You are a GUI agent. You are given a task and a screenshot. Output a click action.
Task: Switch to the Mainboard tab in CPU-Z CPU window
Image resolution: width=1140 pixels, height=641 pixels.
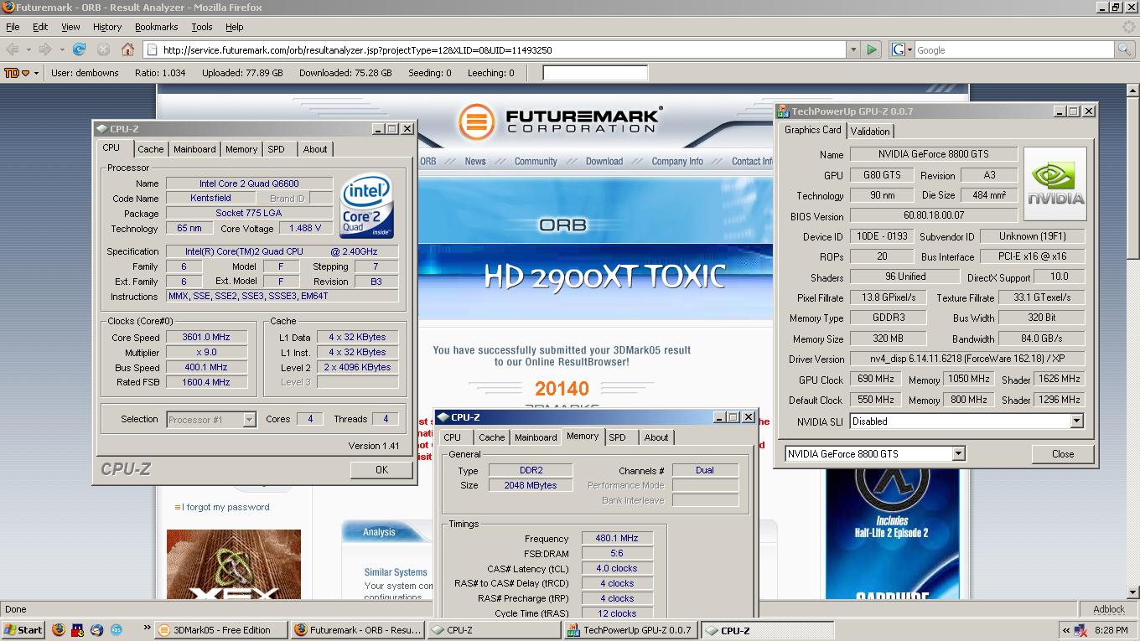[194, 149]
